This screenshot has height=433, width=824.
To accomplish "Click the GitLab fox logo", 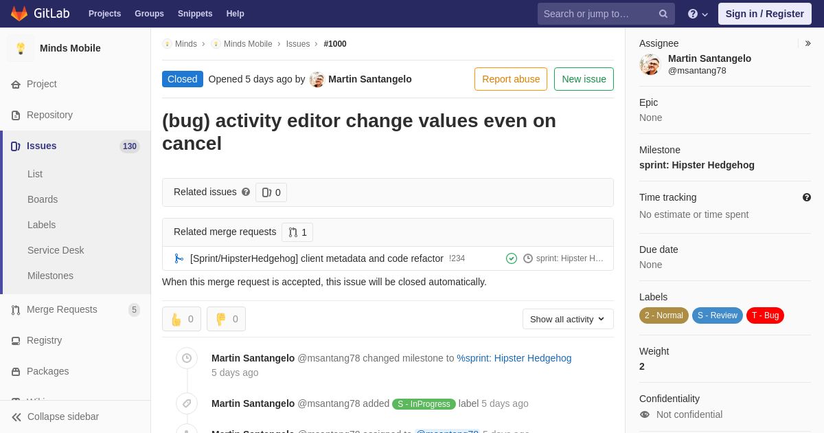I will click(x=19, y=14).
